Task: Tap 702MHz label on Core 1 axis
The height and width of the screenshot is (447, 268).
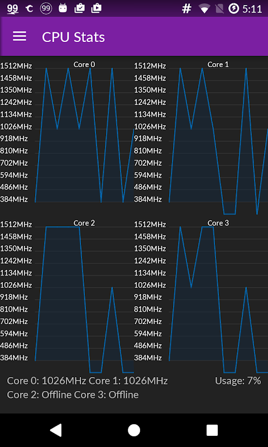Action: (x=148, y=163)
